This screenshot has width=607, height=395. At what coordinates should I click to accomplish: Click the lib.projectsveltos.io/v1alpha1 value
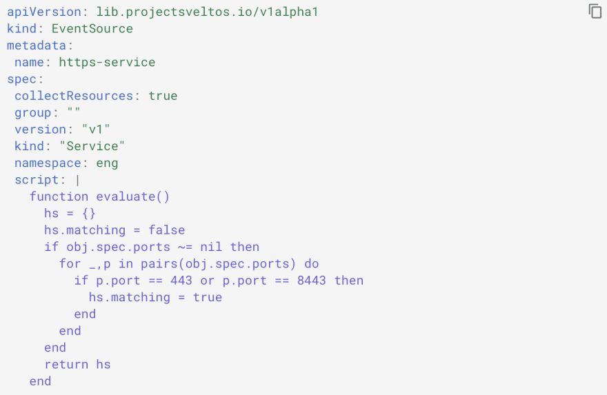point(207,12)
